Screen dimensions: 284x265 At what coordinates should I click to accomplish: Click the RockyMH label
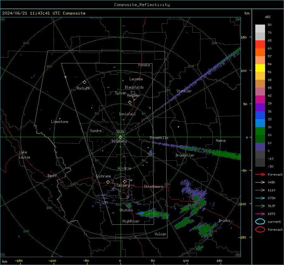click(83, 88)
